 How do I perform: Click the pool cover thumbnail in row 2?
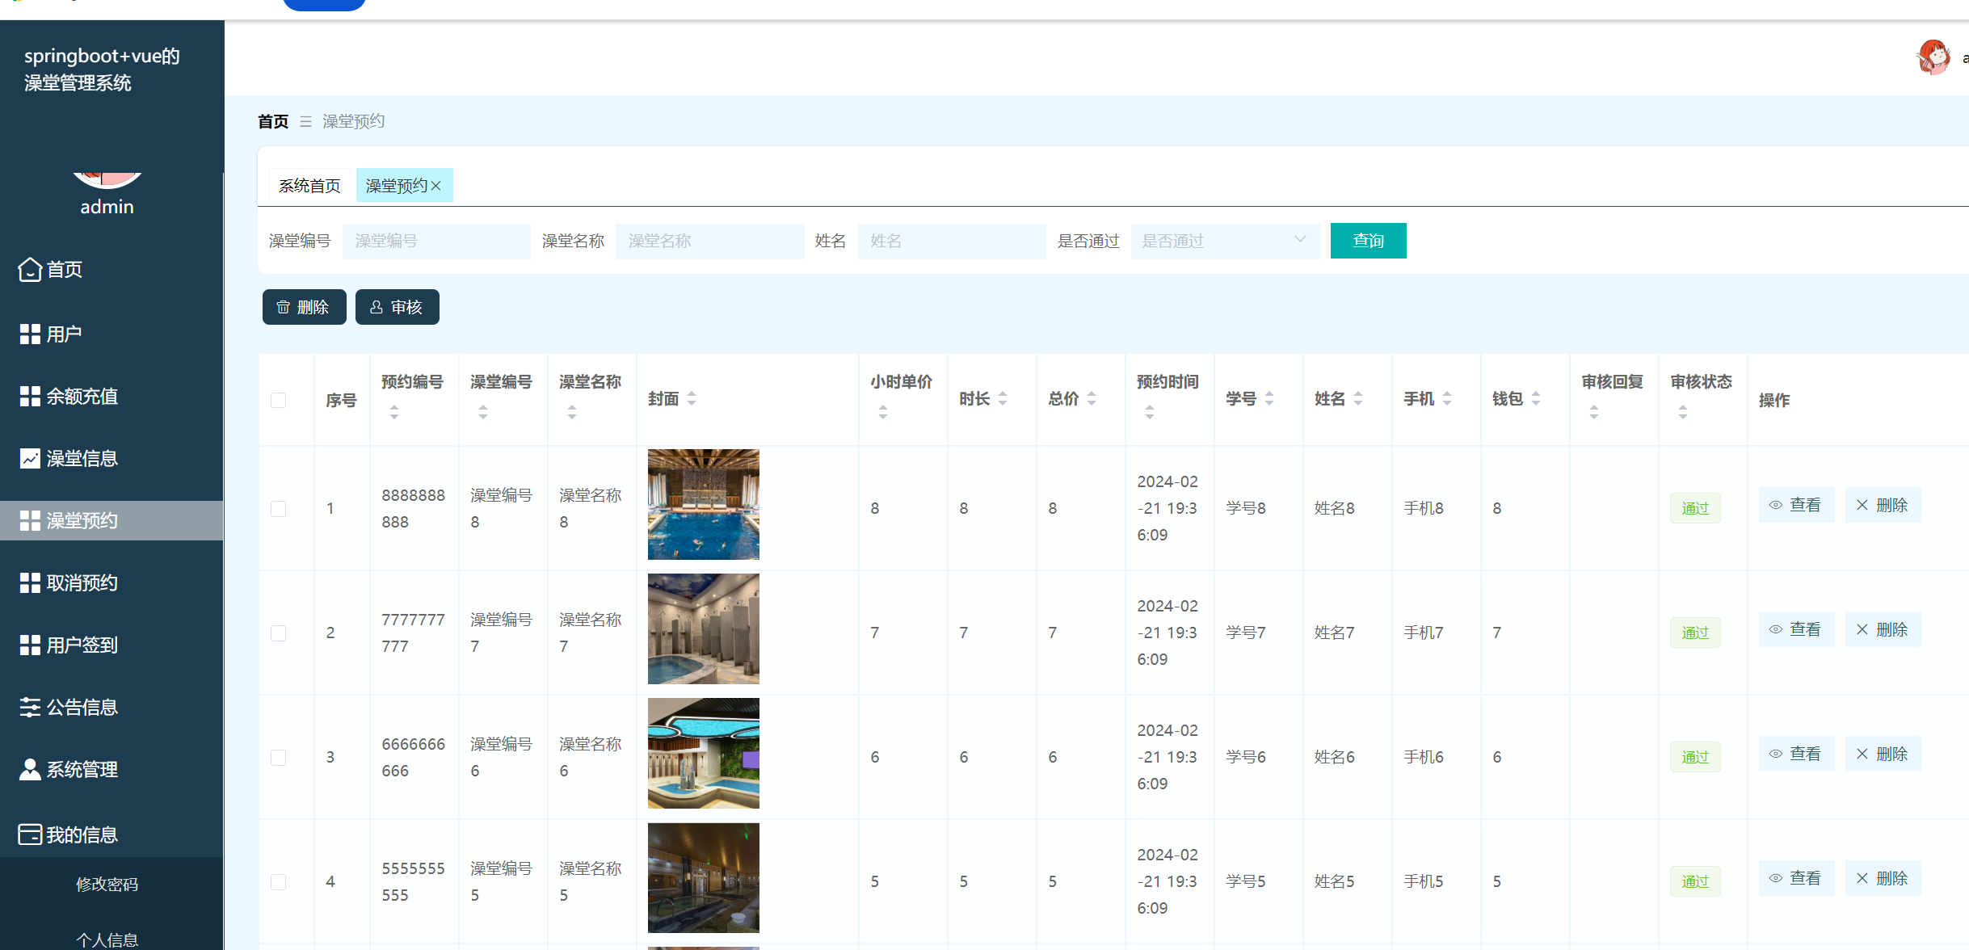[702, 629]
